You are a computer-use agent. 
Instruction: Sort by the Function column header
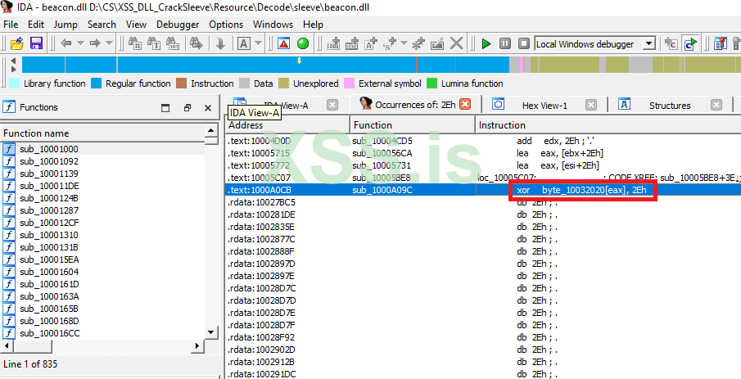[413, 125]
